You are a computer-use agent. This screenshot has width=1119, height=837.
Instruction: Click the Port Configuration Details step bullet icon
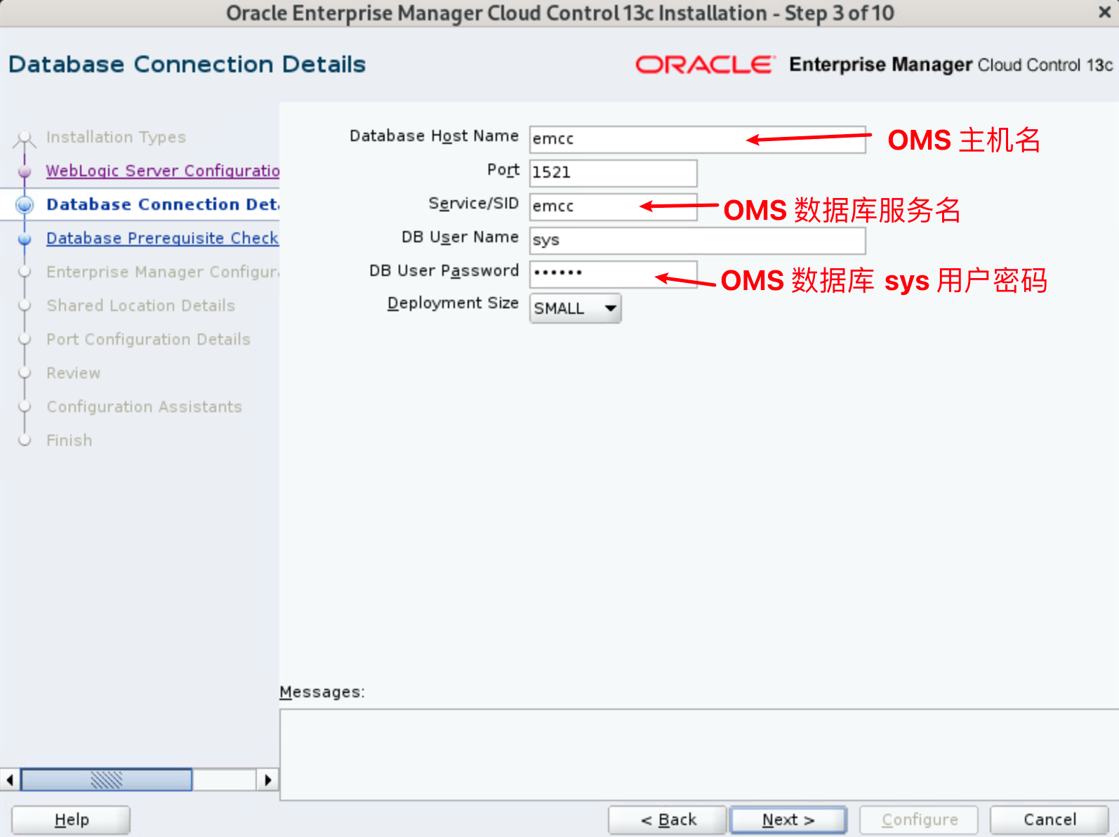25,339
